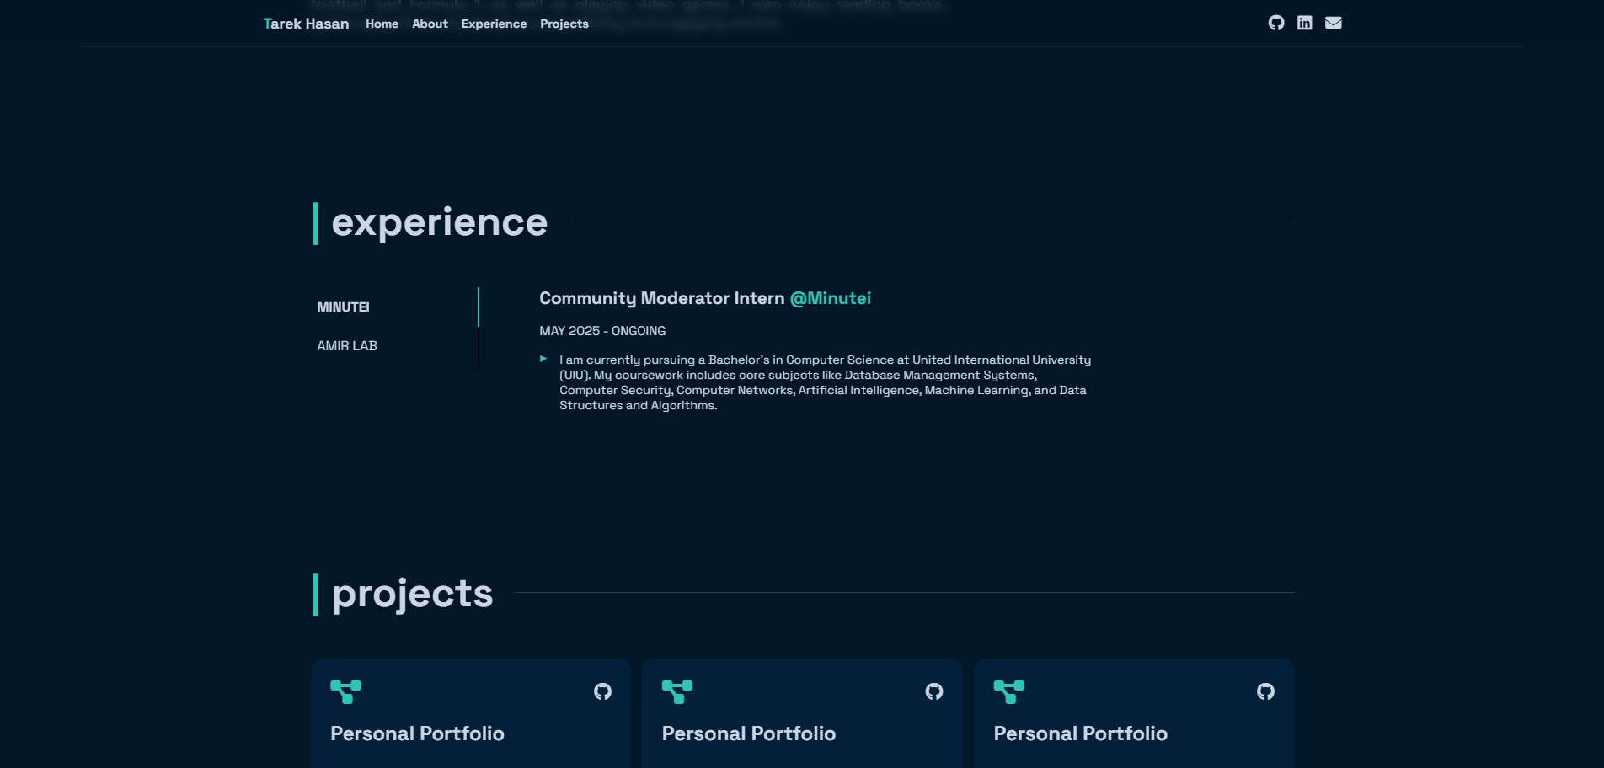The height and width of the screenshot is (768, 1604).
Task: Switch to the AMIR LAB experience tab
Action: [x=347, y=346]
